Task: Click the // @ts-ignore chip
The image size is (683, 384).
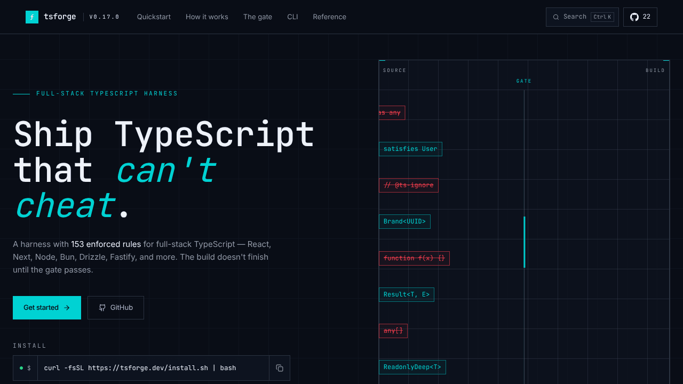Action: coord(409,185)
